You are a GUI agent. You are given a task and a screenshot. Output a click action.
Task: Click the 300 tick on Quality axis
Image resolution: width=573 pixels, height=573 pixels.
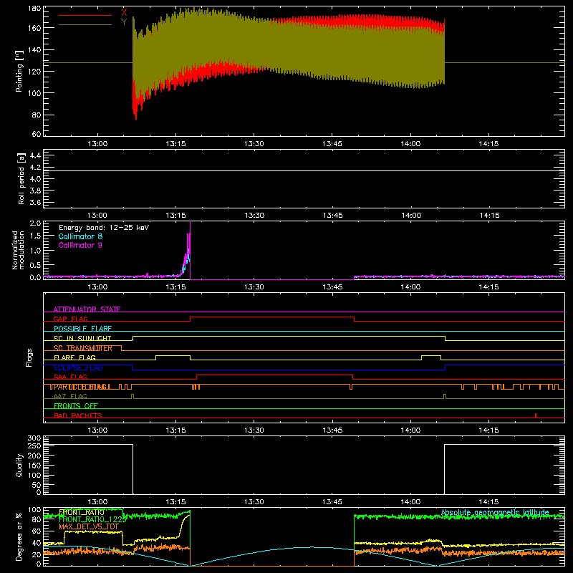(x=34, y=438)
